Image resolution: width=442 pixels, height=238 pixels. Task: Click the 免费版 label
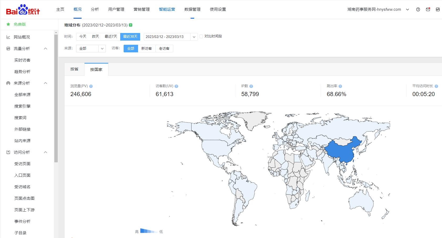[x=20, y=24]
